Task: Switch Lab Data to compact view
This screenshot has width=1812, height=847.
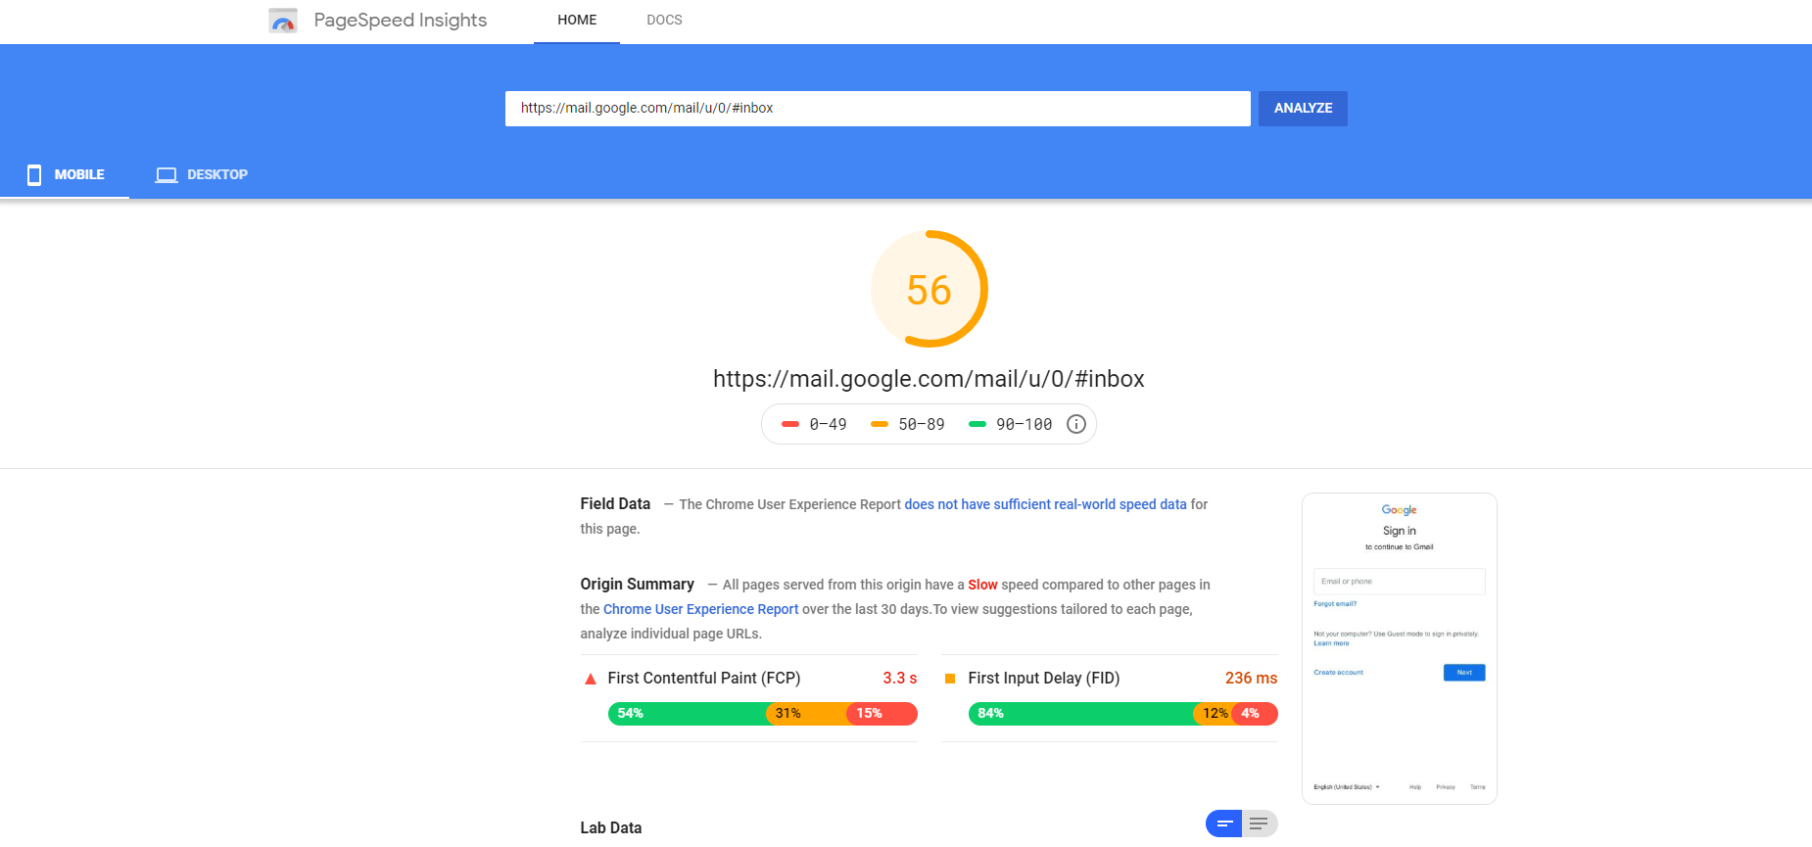Action: 1223,823
